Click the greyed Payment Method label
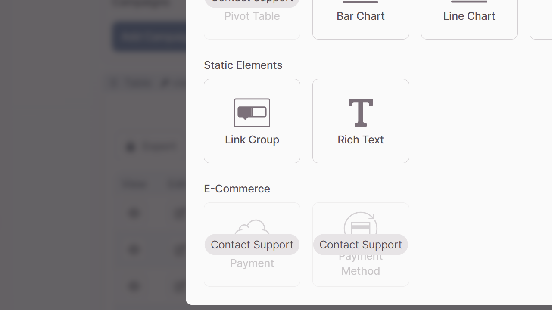The width and height of the screenshot is (552, 310). (x=361, y=263)
